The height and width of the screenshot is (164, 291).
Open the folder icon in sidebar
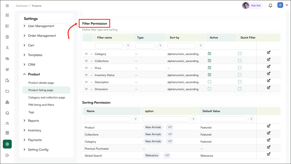(7, 91)
